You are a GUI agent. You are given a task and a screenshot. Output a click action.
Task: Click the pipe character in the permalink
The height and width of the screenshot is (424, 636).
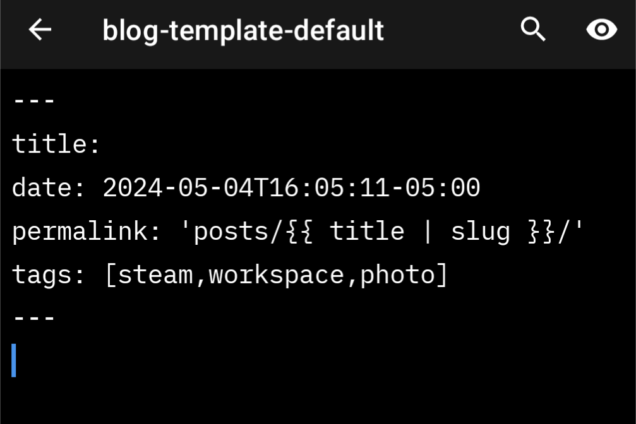[427, 232]
